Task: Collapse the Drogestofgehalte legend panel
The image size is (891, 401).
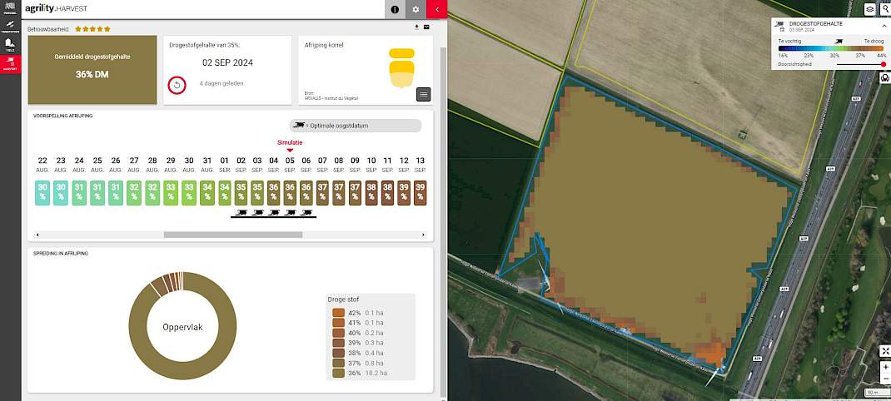Action: (x=884, y=26)
